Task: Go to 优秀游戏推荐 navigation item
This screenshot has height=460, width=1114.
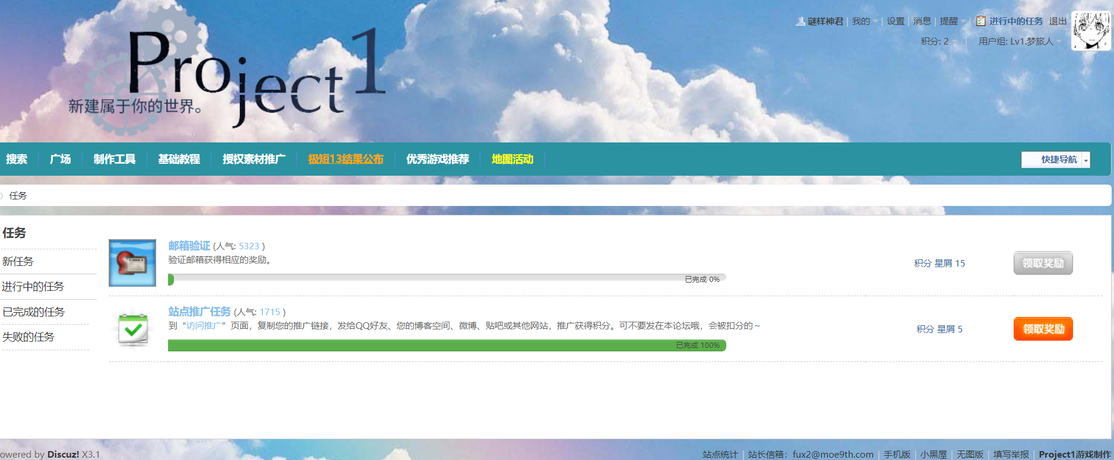Action: [x=438, y=159]
